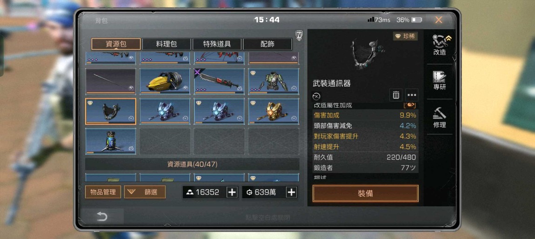Switch to the 特殊道具 tab

tap(217, 44)
